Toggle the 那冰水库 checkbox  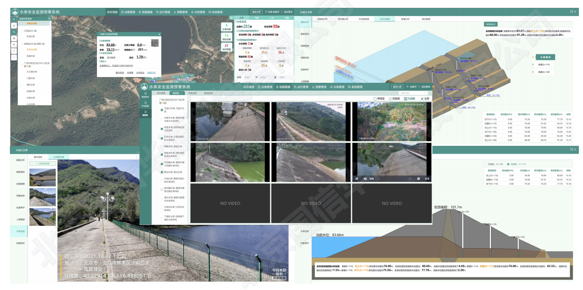click(x=161, y=172)
